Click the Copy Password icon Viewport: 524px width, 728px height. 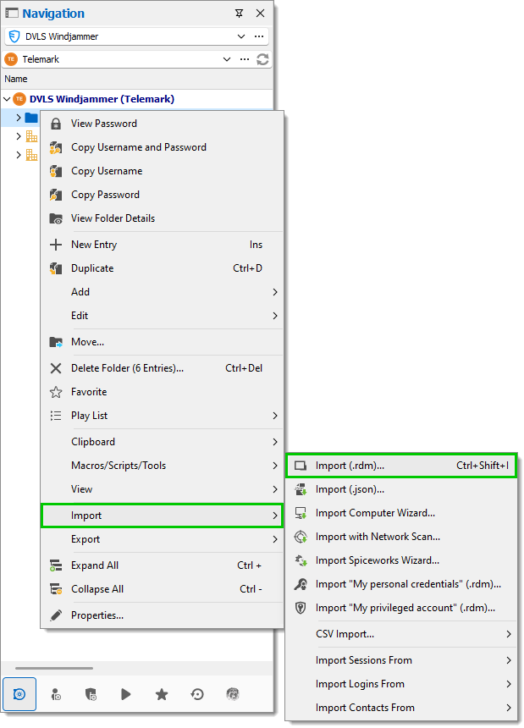tap(56, 195)
